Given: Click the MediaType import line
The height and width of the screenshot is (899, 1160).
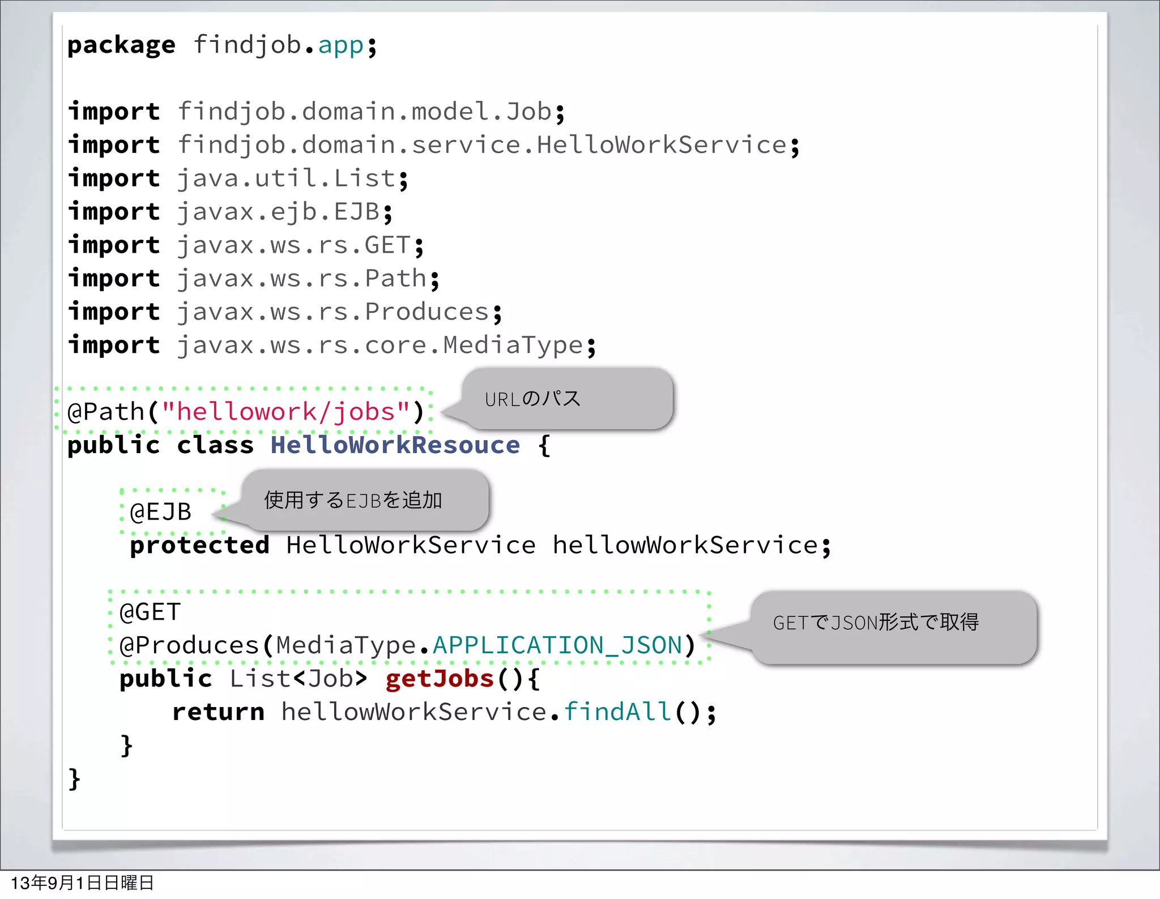Looking at the screenshot, I should point(332,346).
